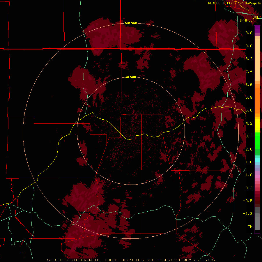Image resolution: width=262 pixels, height=262 pixels.
Task: Click the 1.8 value on color scale
Action: (249, 162)
